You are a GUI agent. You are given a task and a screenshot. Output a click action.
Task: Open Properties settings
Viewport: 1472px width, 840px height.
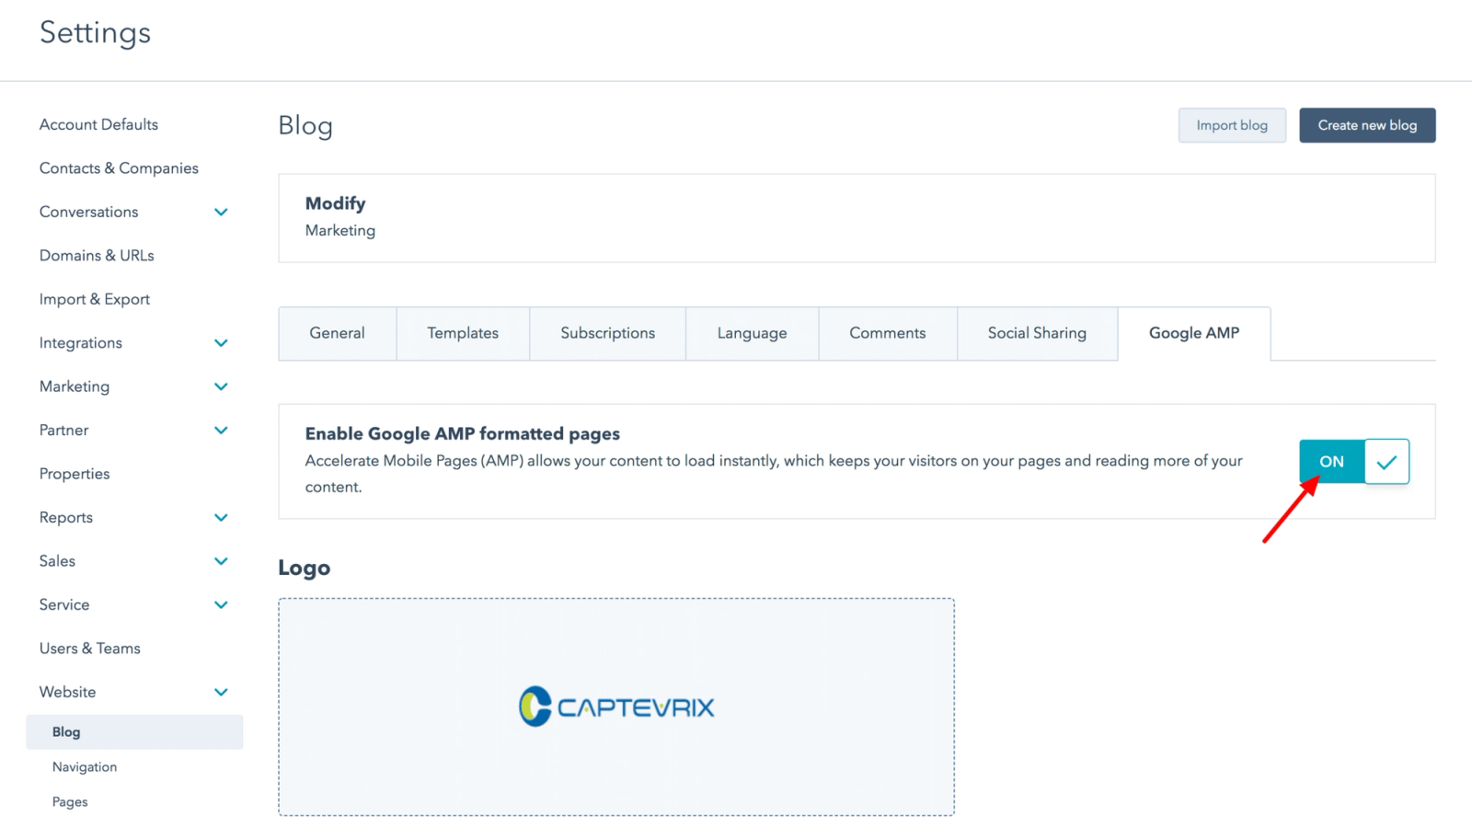tap(75, 474)
